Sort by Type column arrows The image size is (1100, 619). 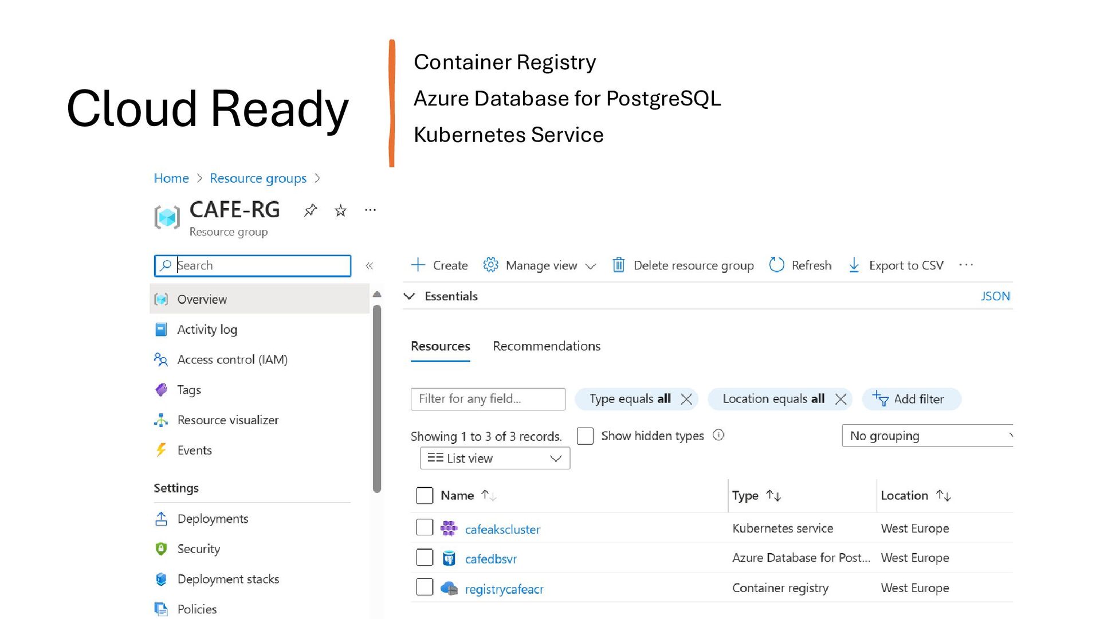pyautogui.click(x=774, y=495)
